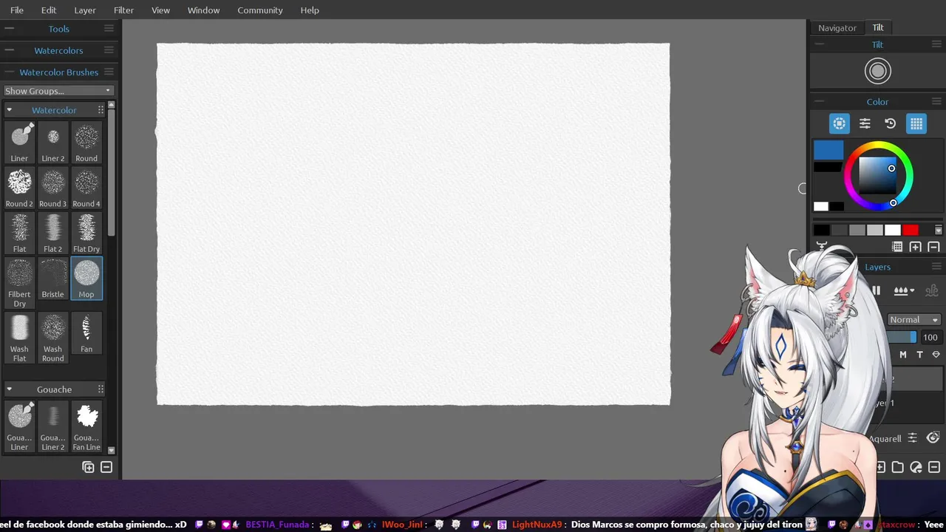The width and height of the screenshot is (946, 532).
Task: Open the Window menu
Action: (203, 10)
